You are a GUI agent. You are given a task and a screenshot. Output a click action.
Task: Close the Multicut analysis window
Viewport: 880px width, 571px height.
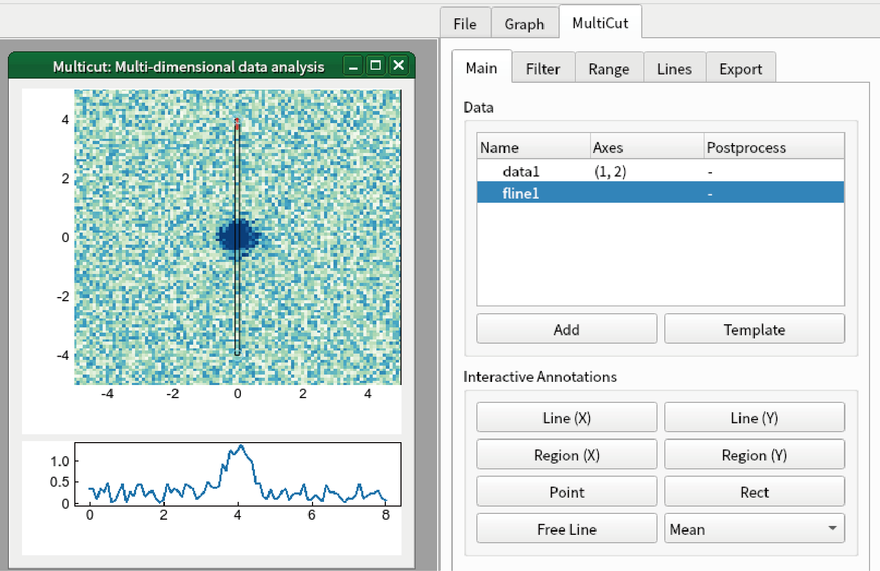pos(398,66)
